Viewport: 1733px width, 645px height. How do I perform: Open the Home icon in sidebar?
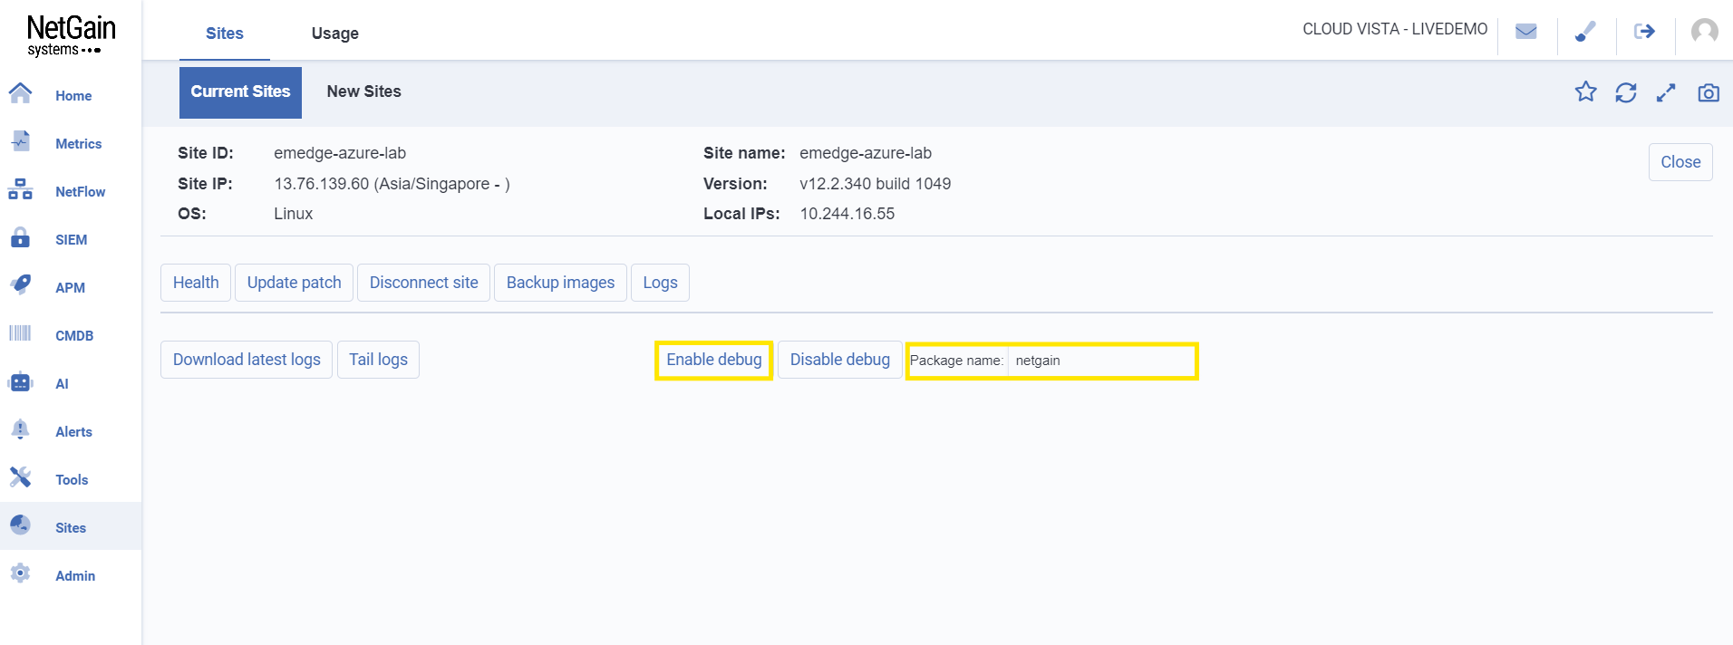click(x=20, y=93)
